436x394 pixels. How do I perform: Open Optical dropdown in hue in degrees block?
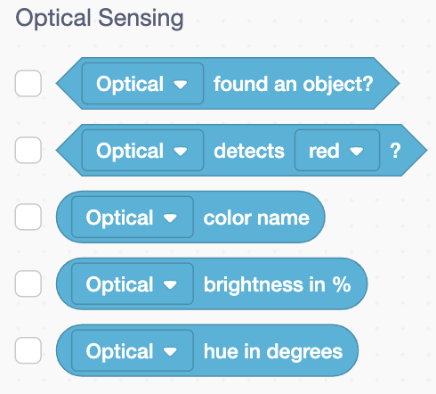pyautogui.click(x=133, y=350)
